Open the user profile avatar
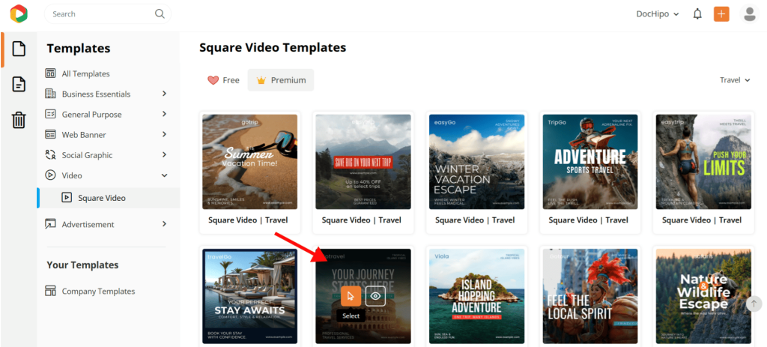The width and height of the screenshot is (767, 347). tap(749, 14)
